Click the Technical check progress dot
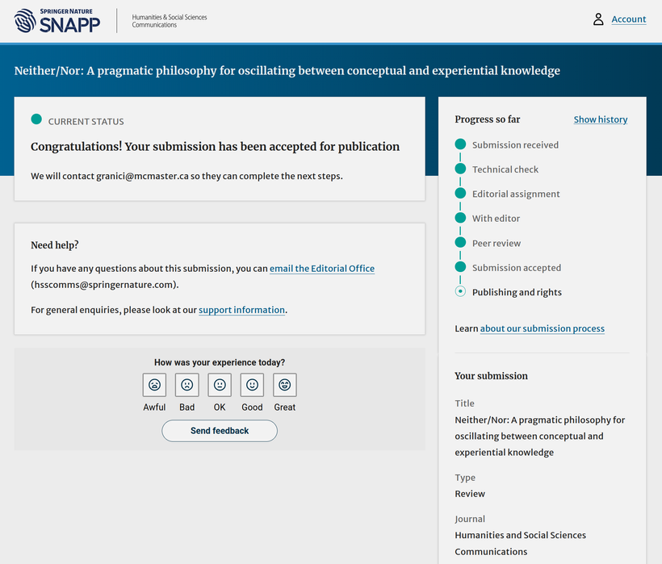Viewport: 662px width, 564px height. (x=460, y=169)
